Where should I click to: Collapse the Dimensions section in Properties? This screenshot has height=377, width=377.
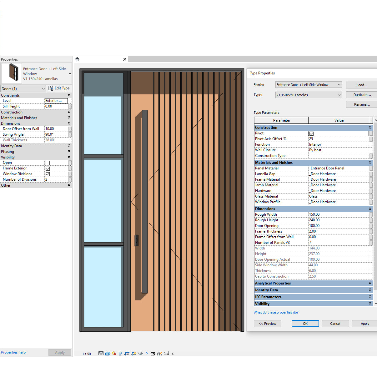coord(69,123)
